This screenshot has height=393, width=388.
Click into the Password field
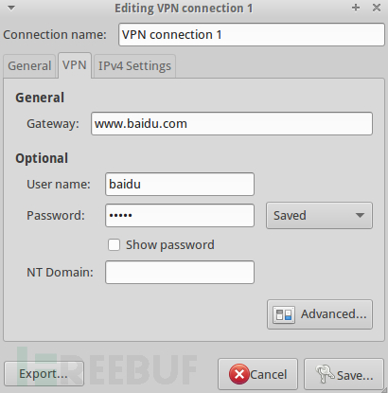pyautogui.click(x=180, y=216)
